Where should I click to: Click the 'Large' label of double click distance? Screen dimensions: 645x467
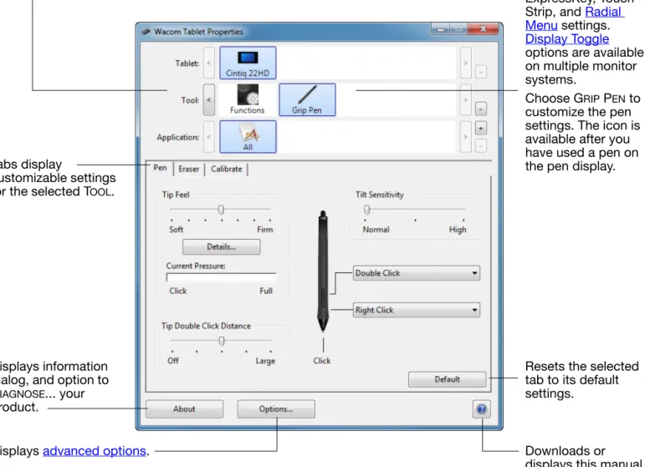[x=265, y=361]
